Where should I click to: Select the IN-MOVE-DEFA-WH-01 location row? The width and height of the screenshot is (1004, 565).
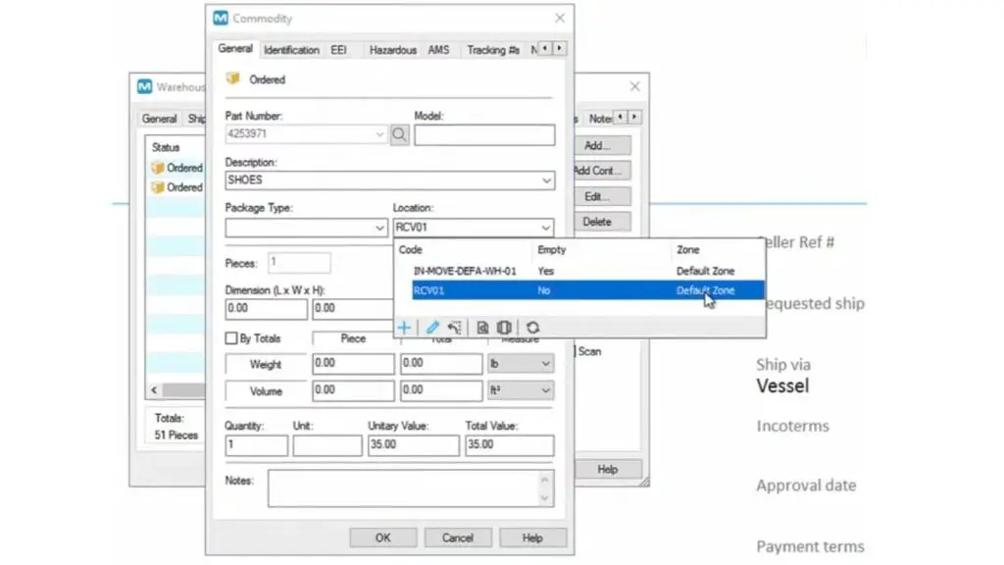[x=465, y=271]
